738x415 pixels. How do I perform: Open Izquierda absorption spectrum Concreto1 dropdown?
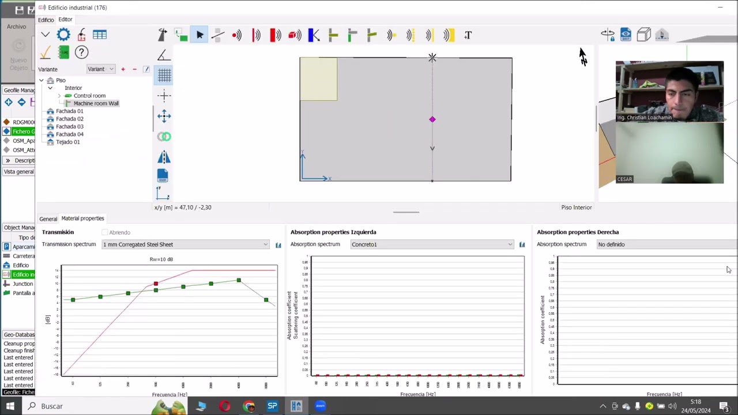pyautogui.click(x=432, y=244)
